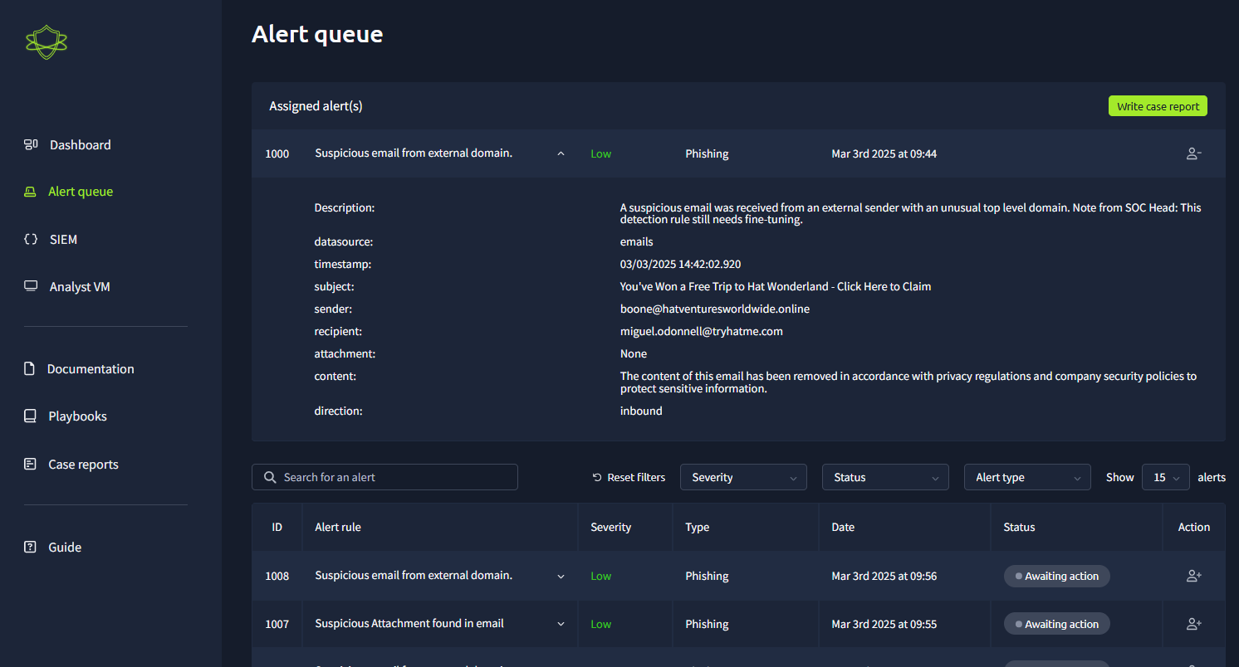1239x667 pixels.
Task: Click the shield logo at the top
Action: [47, 41]
